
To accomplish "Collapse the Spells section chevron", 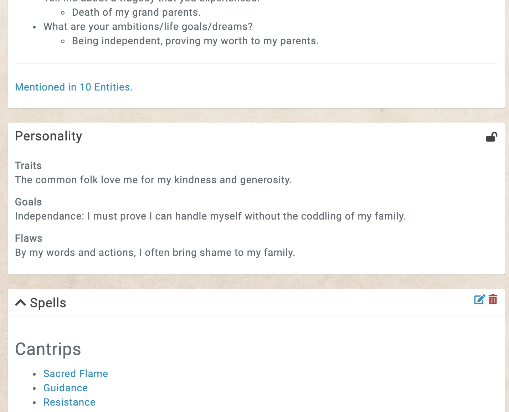I will pyautogui.click(x=21, y=303).
